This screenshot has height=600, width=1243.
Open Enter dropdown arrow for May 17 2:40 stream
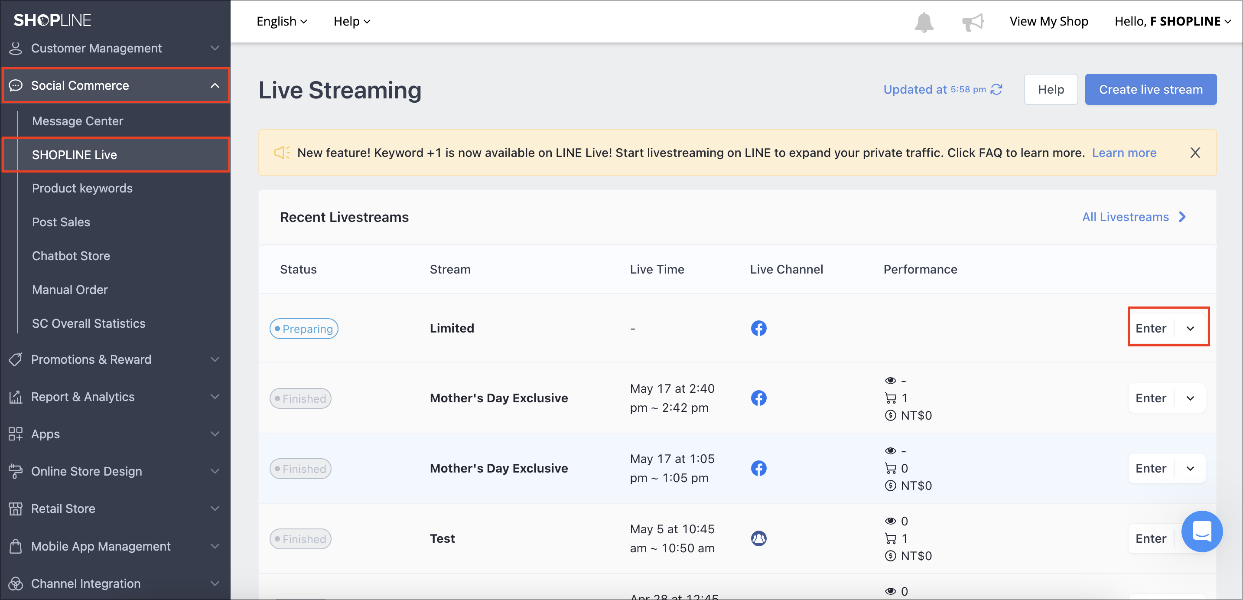(x=1191, y=398)
